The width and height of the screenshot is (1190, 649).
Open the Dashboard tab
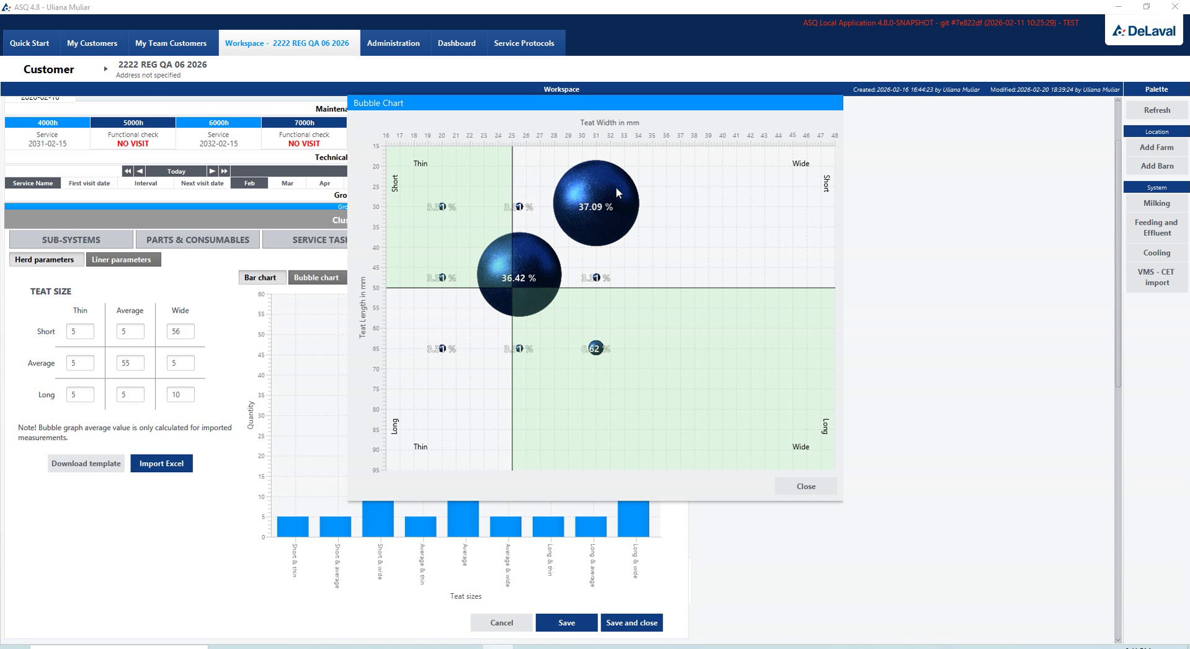click(457, 43)
